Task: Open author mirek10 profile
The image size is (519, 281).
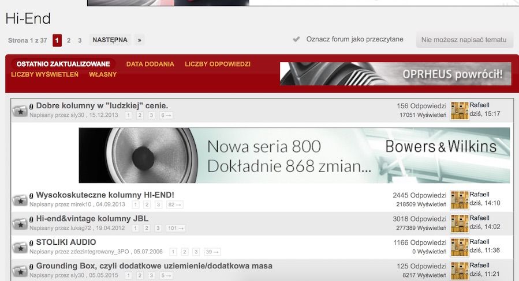Action: tap(81, 204)
